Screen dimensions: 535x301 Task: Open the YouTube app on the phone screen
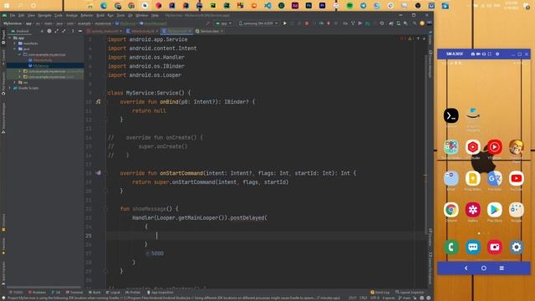click(x=516, y=178)
